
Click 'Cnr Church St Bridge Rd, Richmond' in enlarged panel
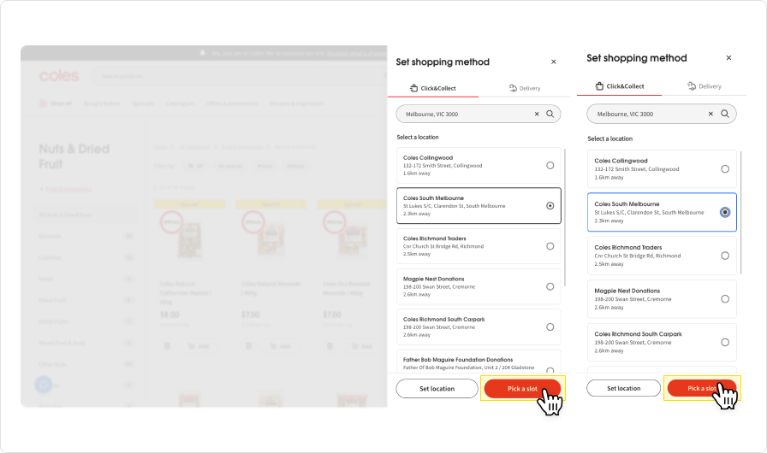[x=638, y=256]
